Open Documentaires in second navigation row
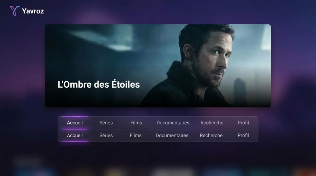This screenshot has width=316, height=176. [172, 135]
